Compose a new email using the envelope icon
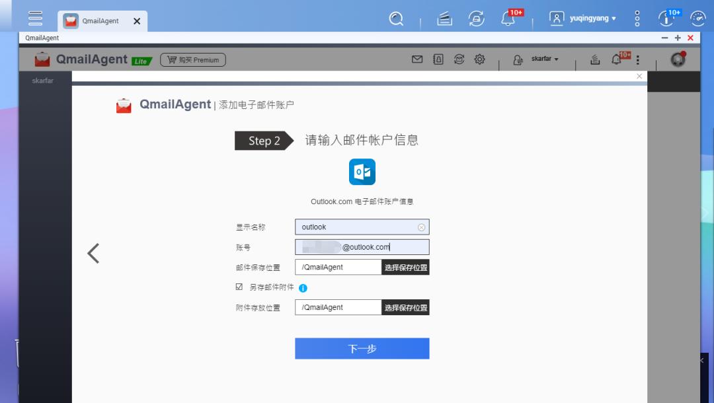 click(417, 59)
